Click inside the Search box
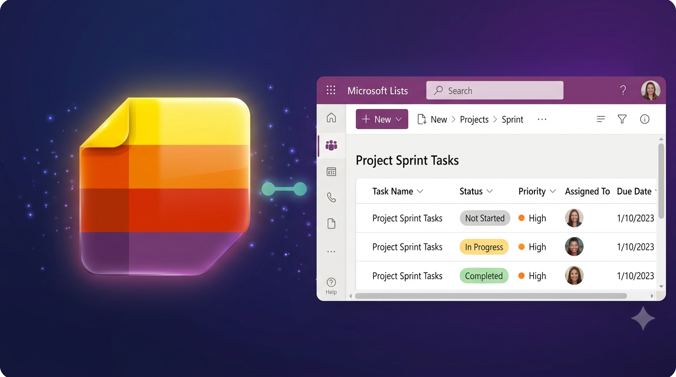The image size is (676, 377). tap(495, 90)
